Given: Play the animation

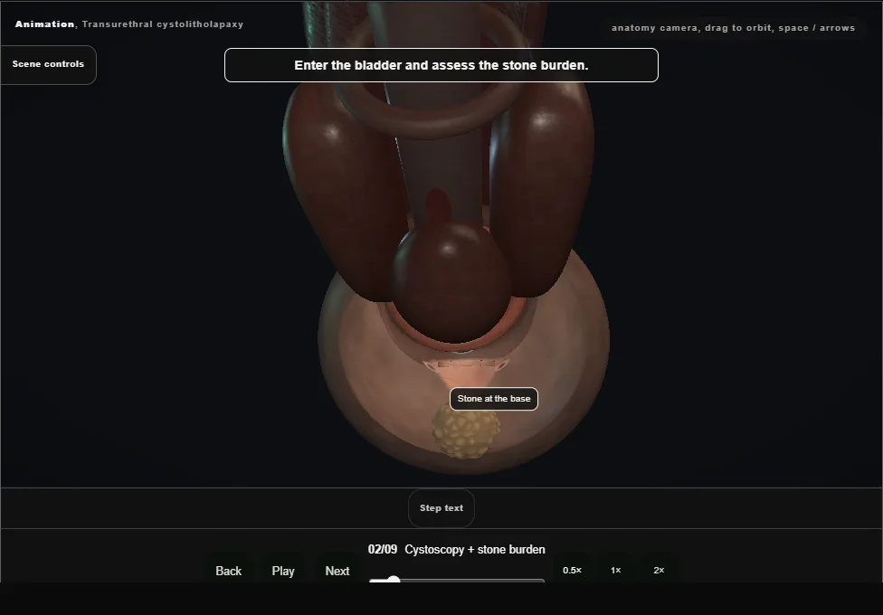Looking at the screenshot, I should (x=282, y=571).
